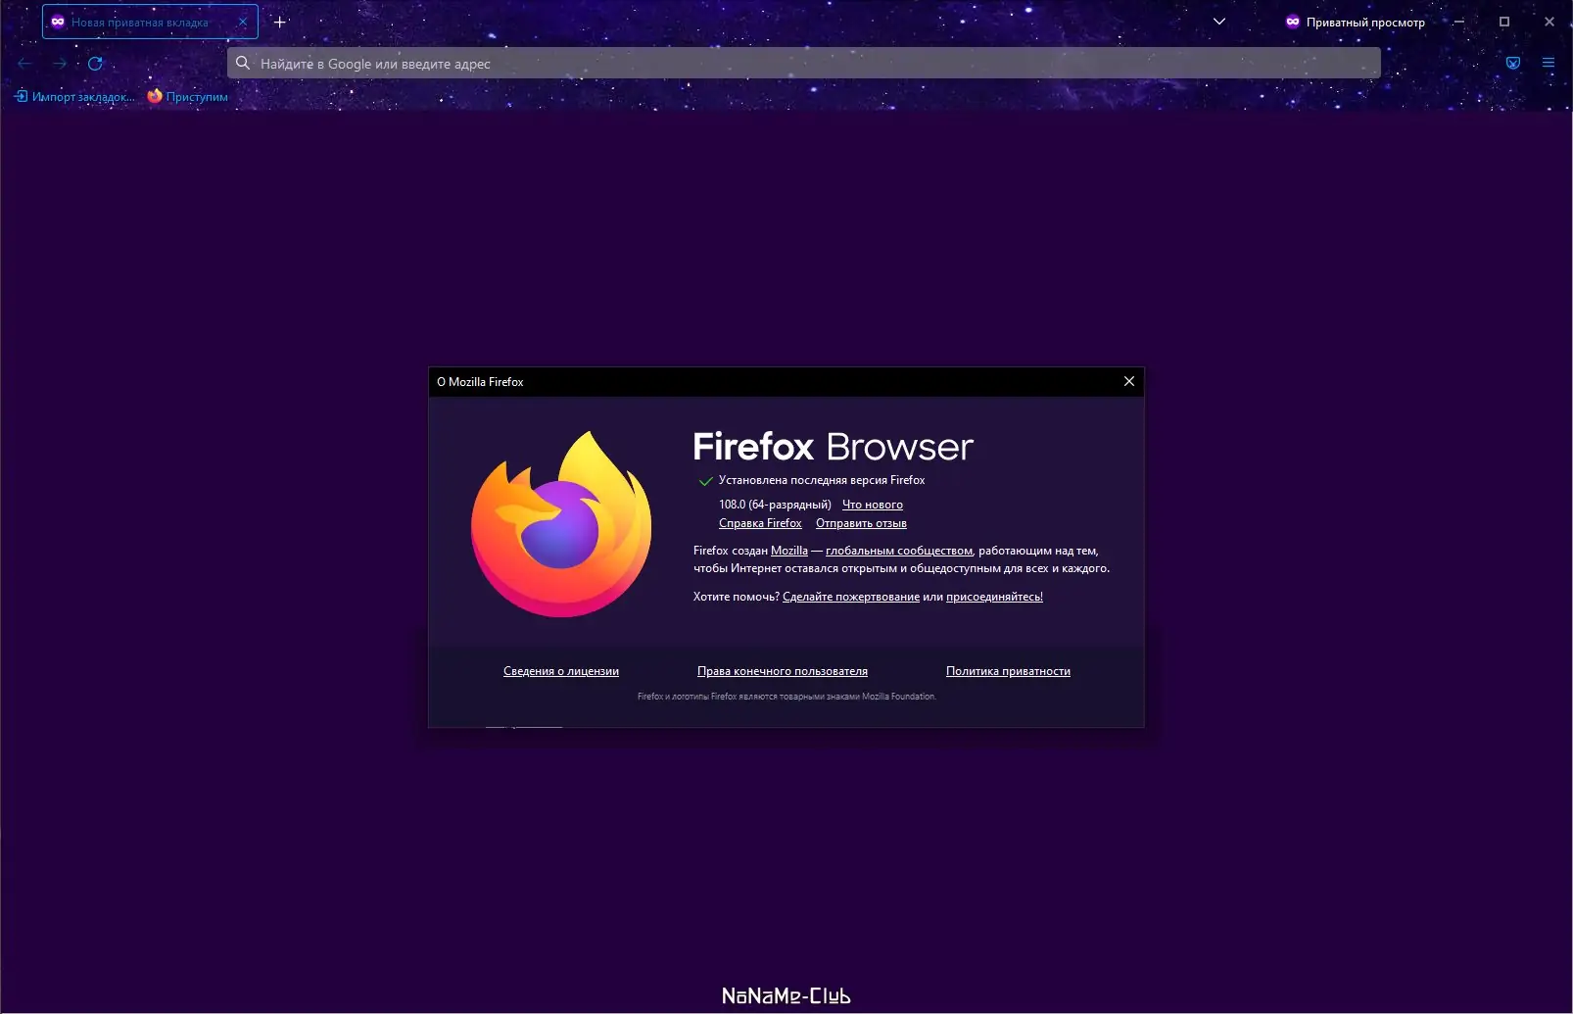Open Сведения о лицензии link
The height and width of the screenshot is (1014, 1573).
[x=561, y=671]
